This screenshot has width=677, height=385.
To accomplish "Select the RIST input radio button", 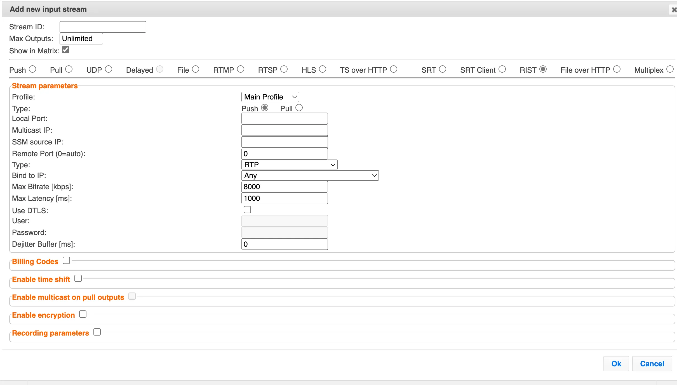I will point(543,69).
